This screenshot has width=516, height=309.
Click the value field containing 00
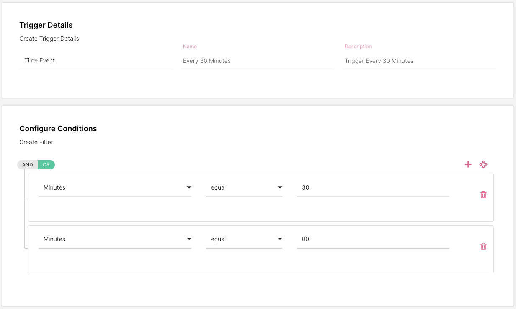pyautogui.click(x=373, y=239)
